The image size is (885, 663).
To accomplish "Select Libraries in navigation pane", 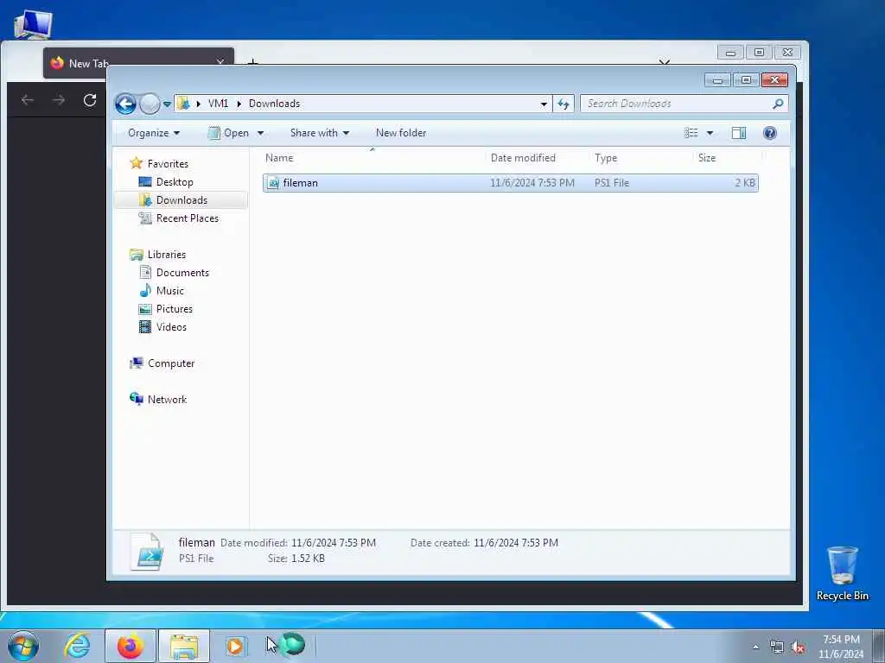I will (x=167, y=255).
